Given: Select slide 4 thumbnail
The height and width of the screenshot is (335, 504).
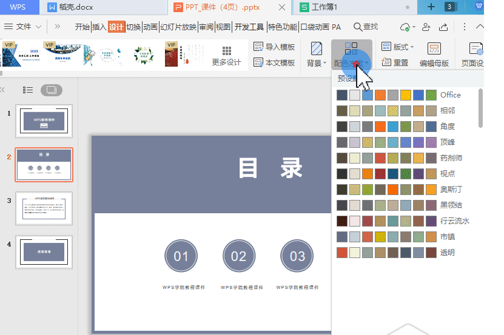Looking at the screenshot, I should [x=44, y=252].
